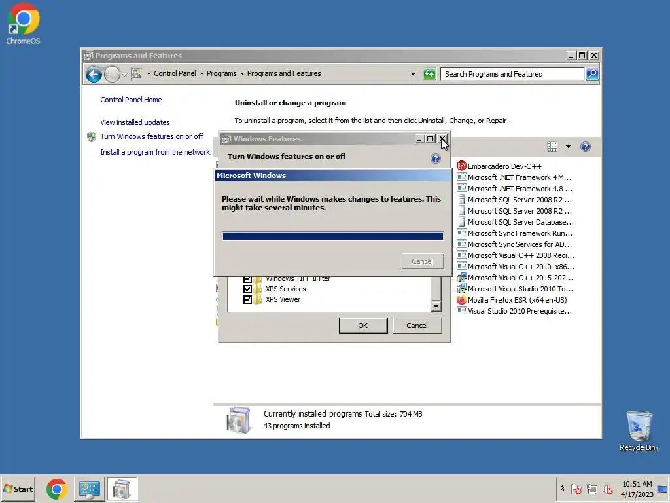Screen dimensions: 670x503
Task: Click Show Desktop button in the tray
Action: [663, 489]
